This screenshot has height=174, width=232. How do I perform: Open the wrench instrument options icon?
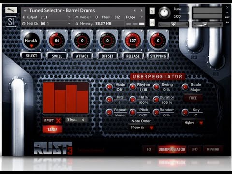pos(11,10)
